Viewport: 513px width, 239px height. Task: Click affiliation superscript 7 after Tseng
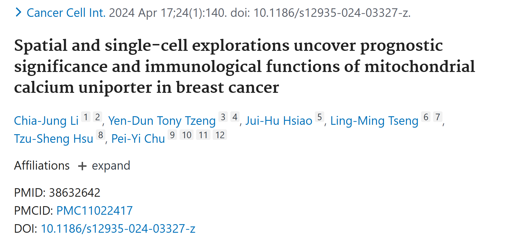[x=438, y=117]
